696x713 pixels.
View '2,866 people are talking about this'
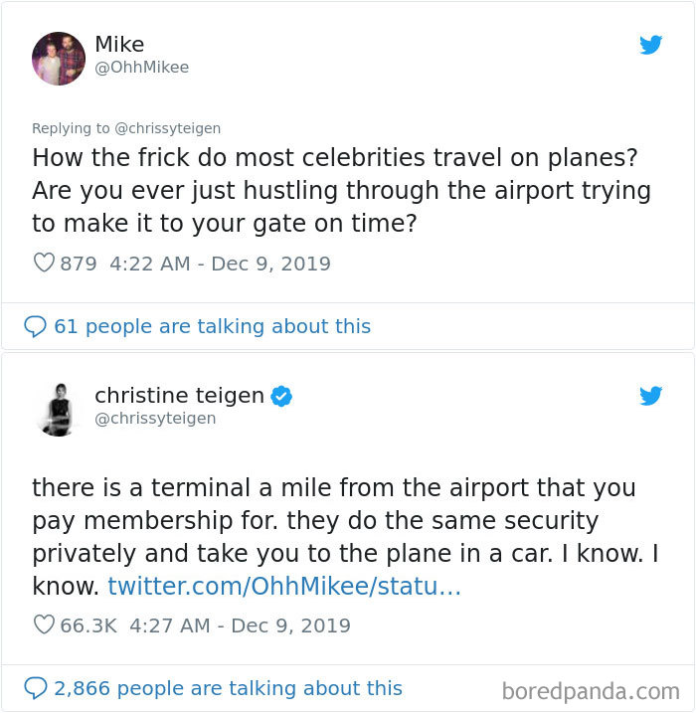(228, 688)
